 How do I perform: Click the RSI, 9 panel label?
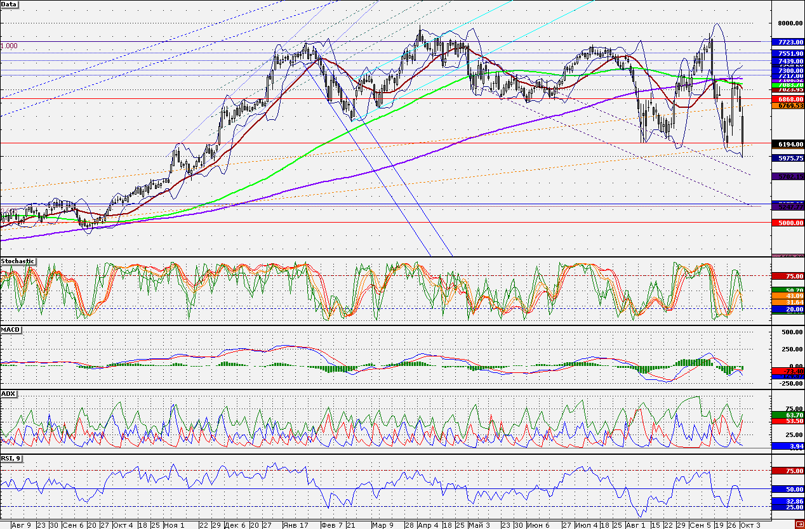(x=13, y=459)
